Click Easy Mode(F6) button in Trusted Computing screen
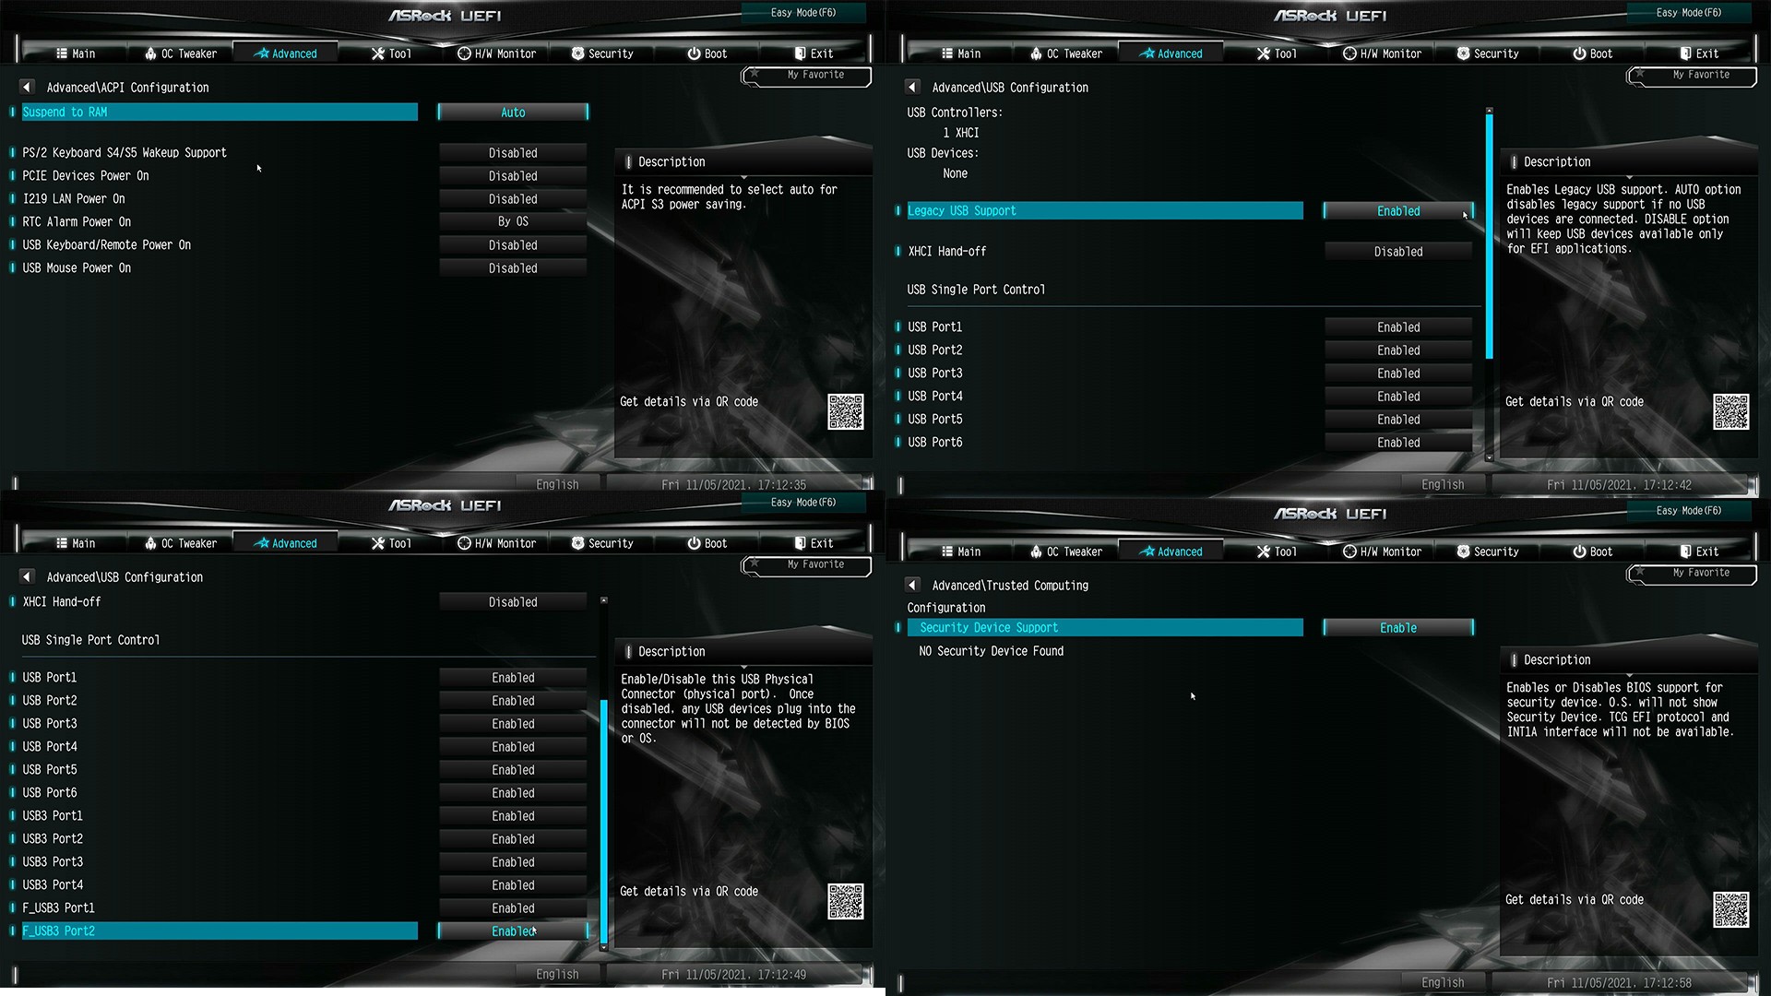The height and width of the screenshot is (996, 1771). [x=1688, y=510]
